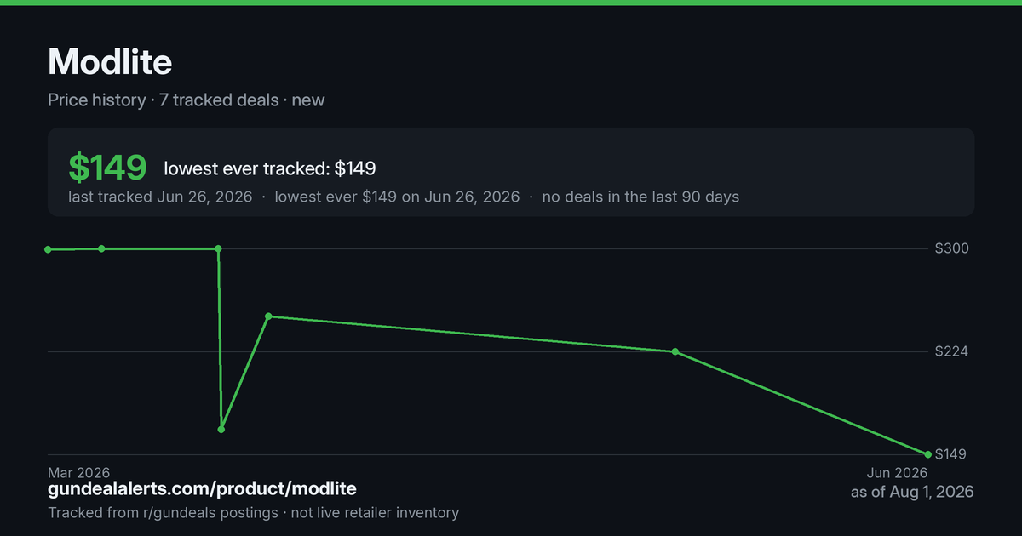Viewport: 1022px width, 536px height.
Task: Select the data point after the price rebound
Action: tap(268, 316)
